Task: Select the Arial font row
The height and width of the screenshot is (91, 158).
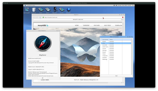Action: pos(116,43)
